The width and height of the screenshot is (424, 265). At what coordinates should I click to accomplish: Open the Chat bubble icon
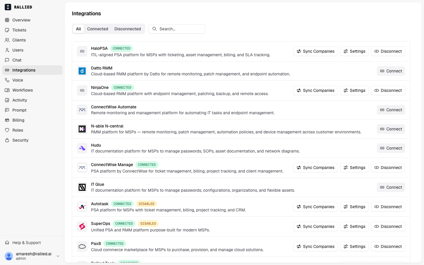pyautogui.click(x=7, y=60)
